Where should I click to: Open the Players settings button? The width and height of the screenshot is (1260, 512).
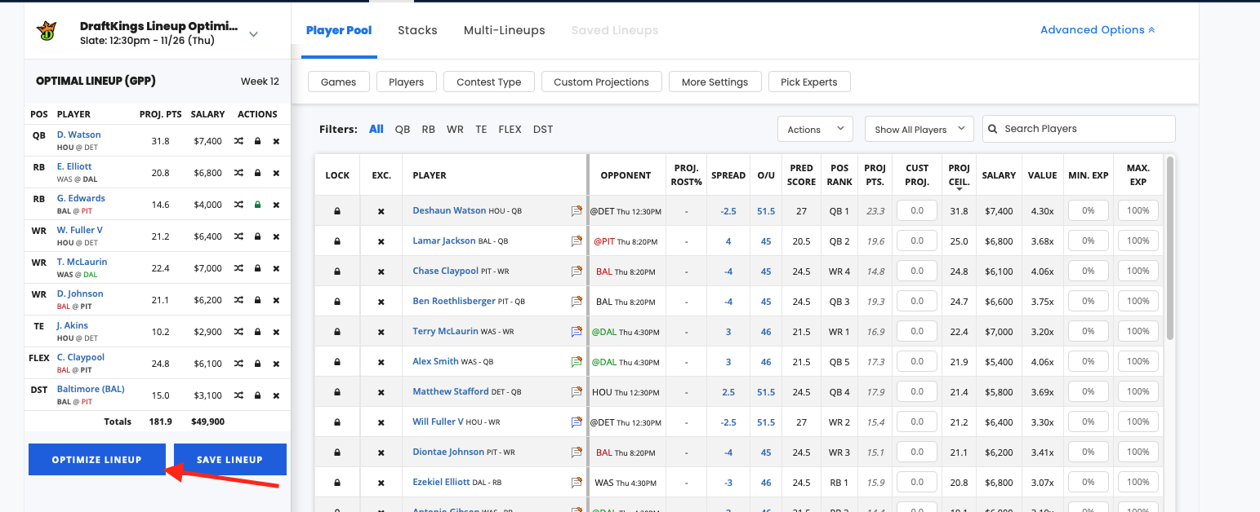(406, 82)
